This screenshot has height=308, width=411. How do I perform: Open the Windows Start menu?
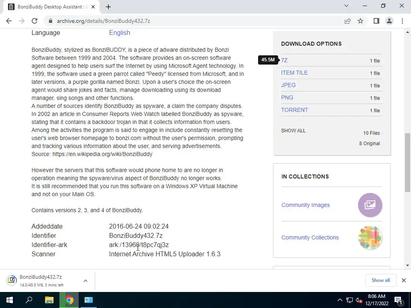pos(10,300)
